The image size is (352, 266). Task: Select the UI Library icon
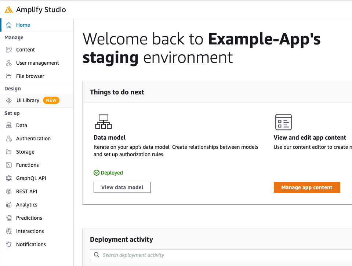[8, 100]
